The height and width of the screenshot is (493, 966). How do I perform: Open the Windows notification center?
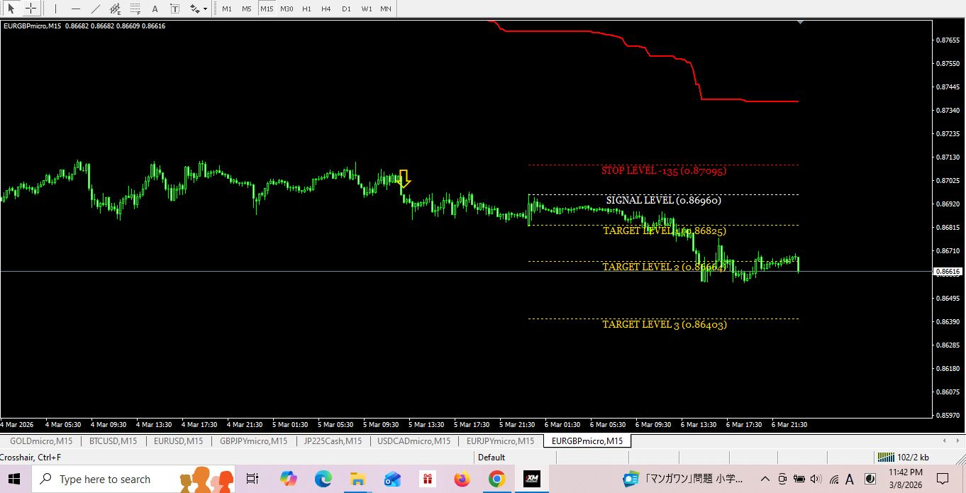[x=943, y=479]
